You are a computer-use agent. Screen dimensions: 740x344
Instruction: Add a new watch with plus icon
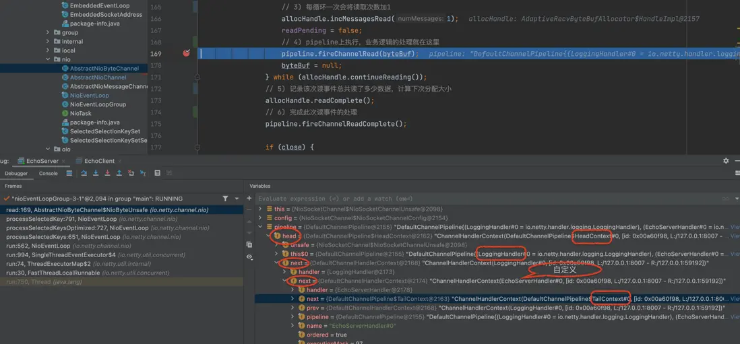pos(249,199)
